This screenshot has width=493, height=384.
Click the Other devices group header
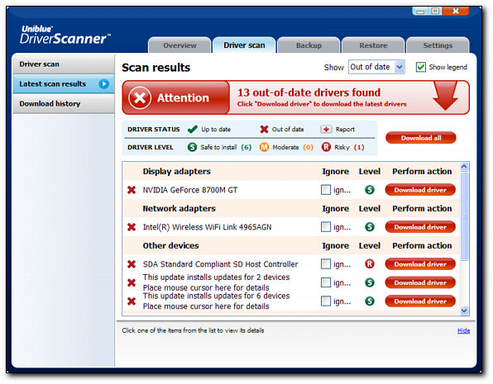point(170,245)
